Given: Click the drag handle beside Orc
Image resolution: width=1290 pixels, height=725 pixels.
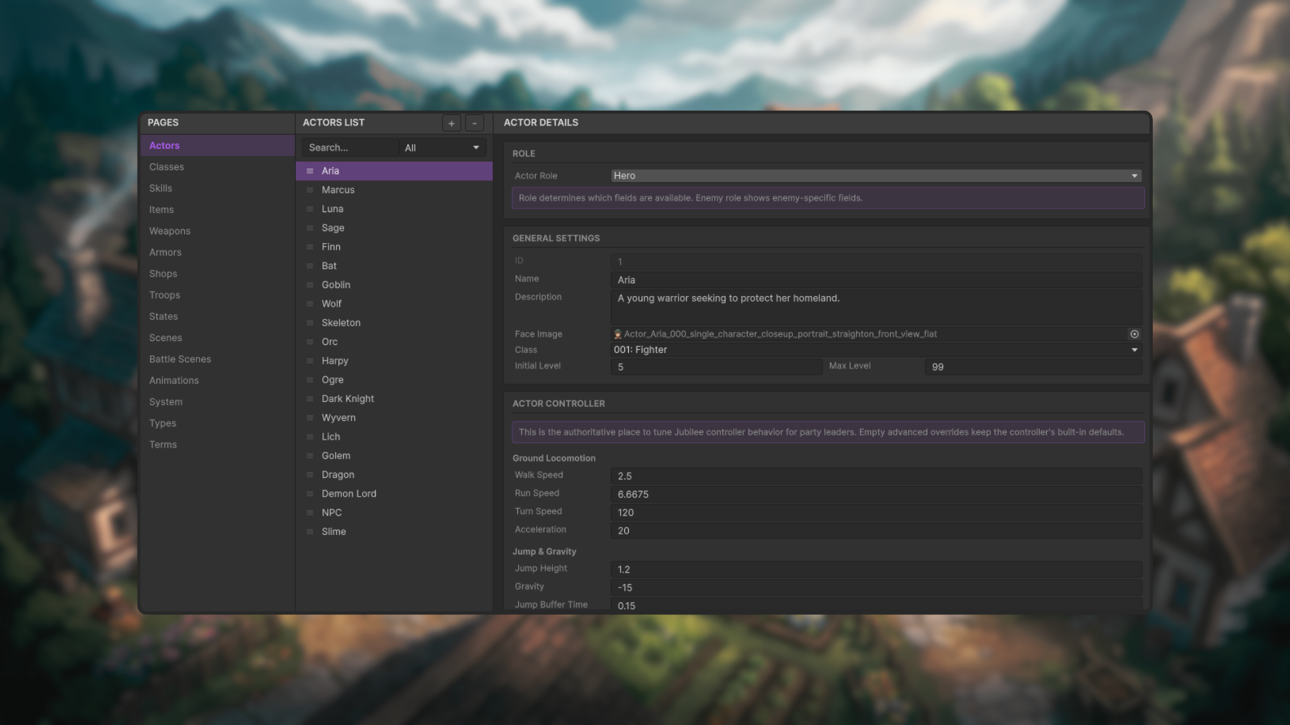Looking at the screenshot, I should coord(310,342).
